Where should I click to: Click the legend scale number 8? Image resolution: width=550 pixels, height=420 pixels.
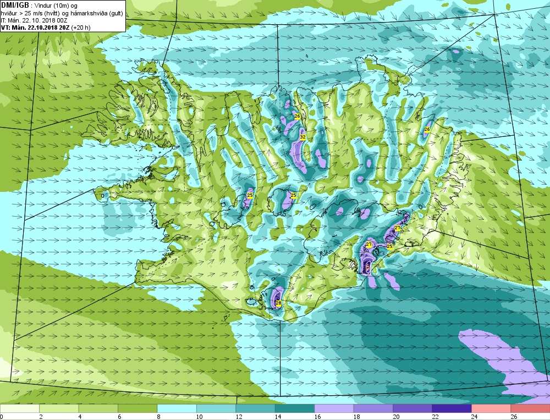(158, 417)
